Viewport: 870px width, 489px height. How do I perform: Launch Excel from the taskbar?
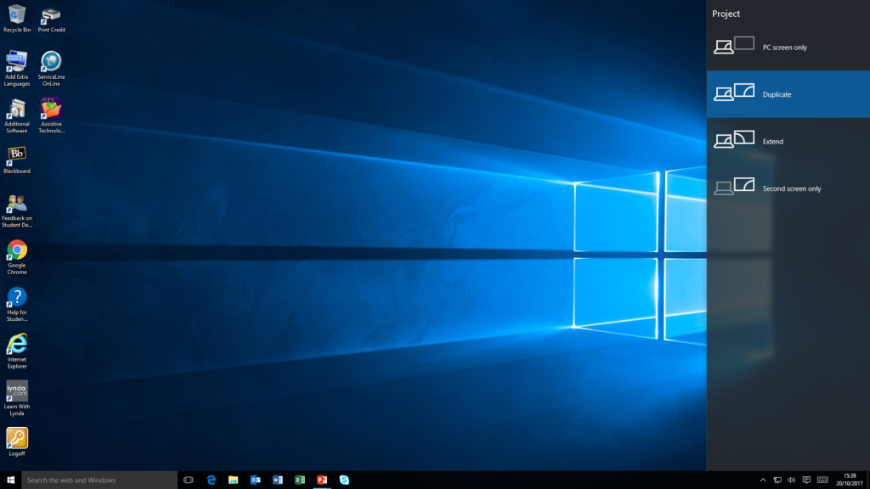[x=299, y=480]
